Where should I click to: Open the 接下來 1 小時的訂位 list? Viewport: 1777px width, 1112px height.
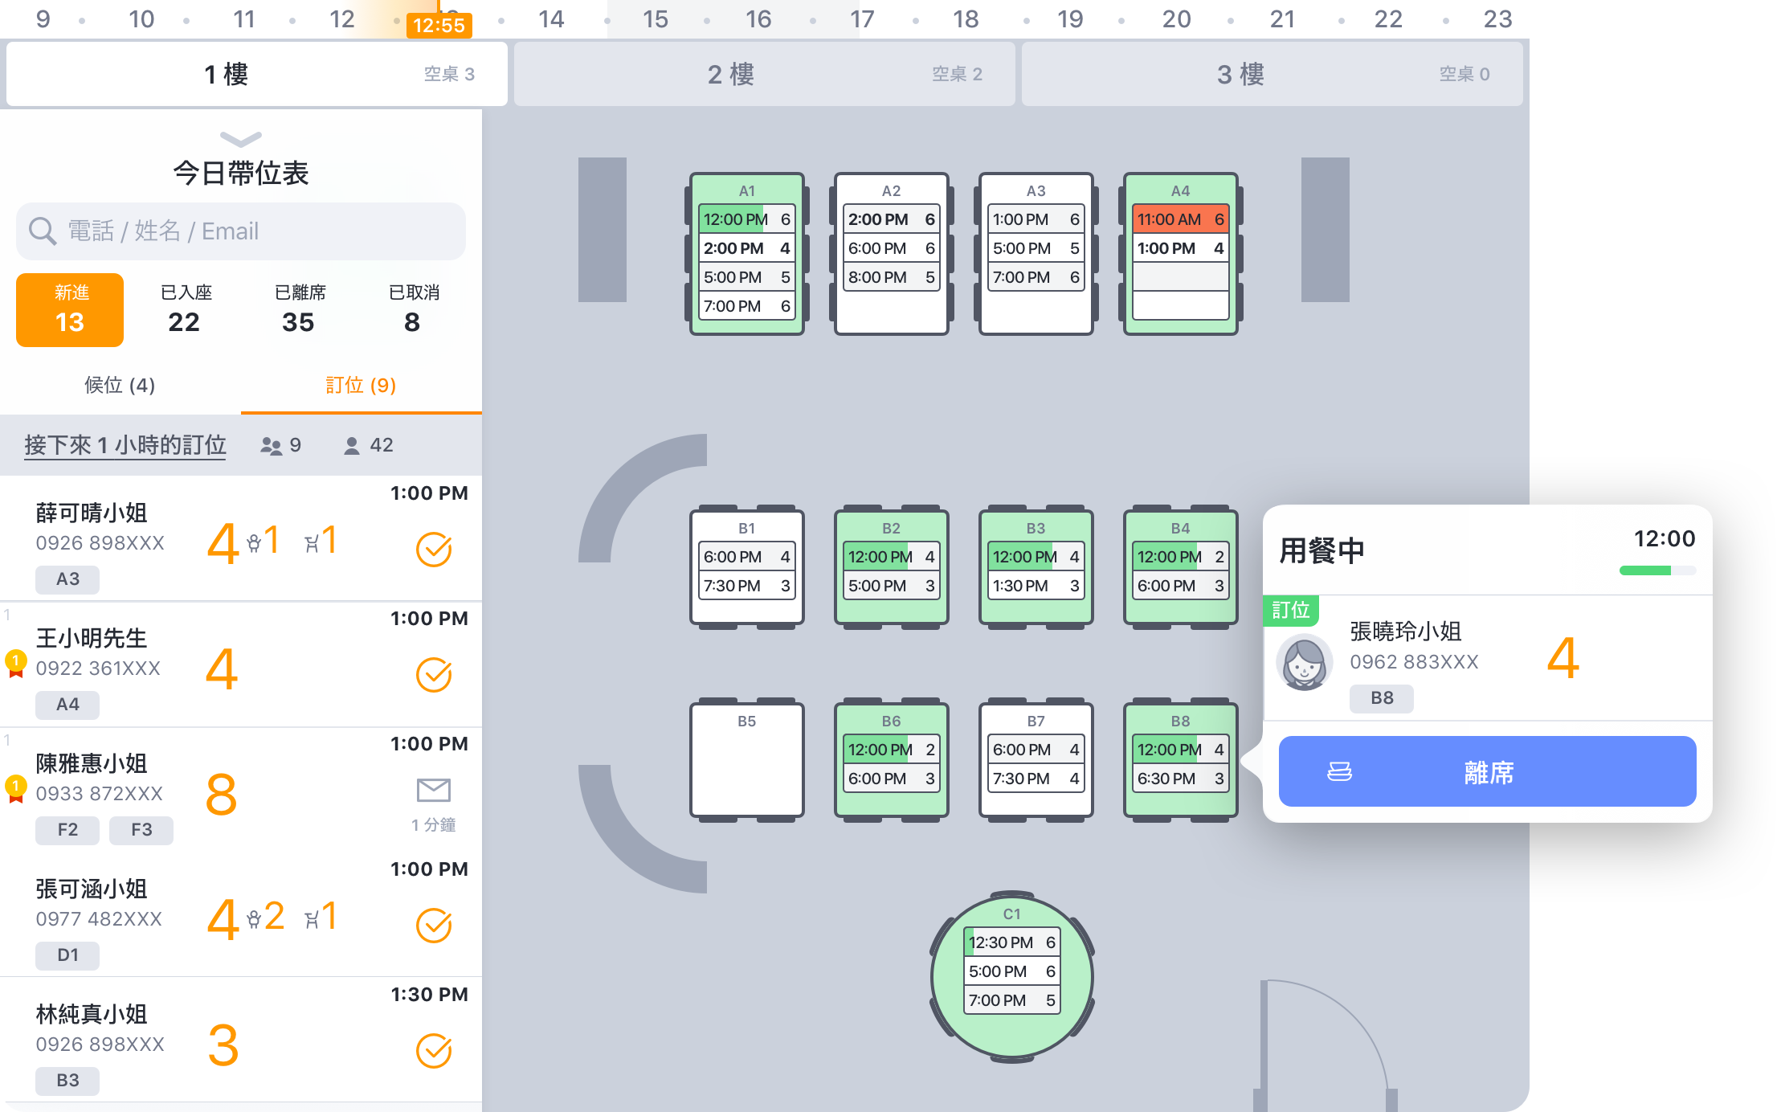coord(125,445)
